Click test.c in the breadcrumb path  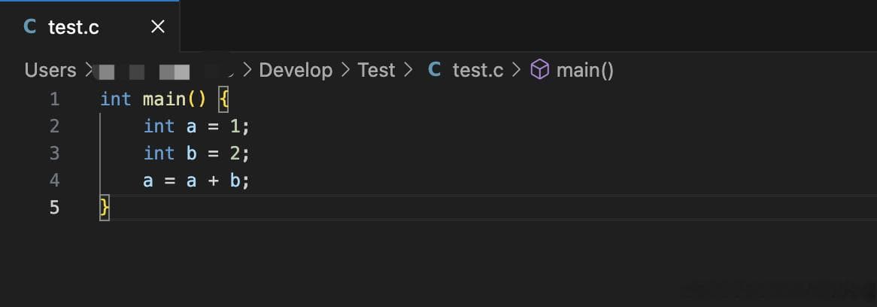point(478,71)
